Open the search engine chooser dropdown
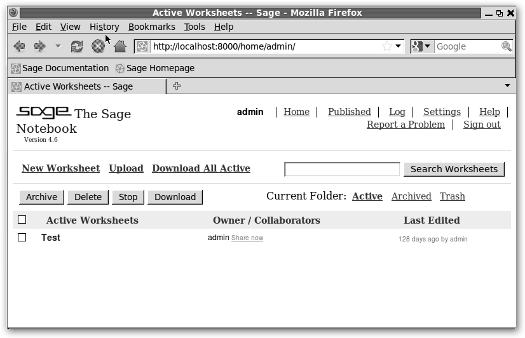 pyautogui.click(x=422, y=46)
